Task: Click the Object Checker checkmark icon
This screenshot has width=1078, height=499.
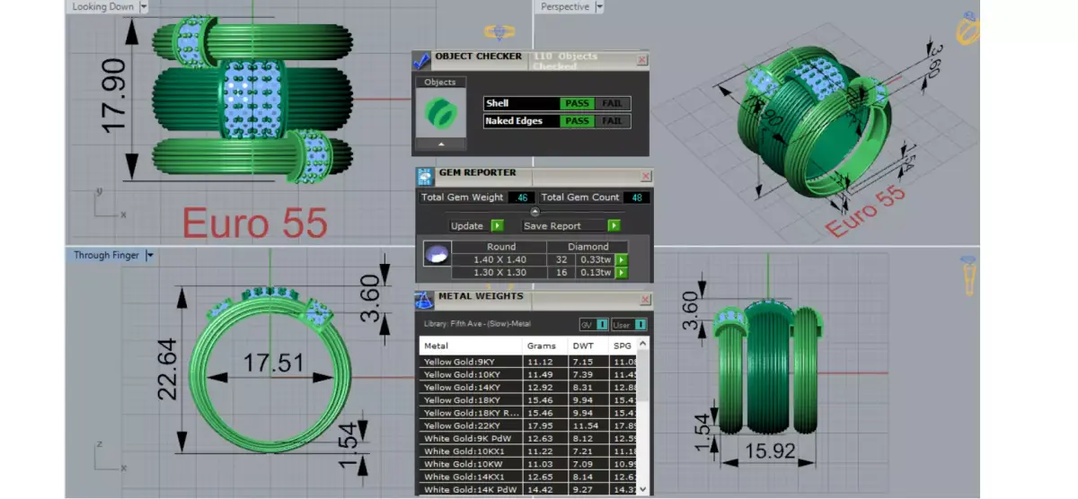Action: 421,60
